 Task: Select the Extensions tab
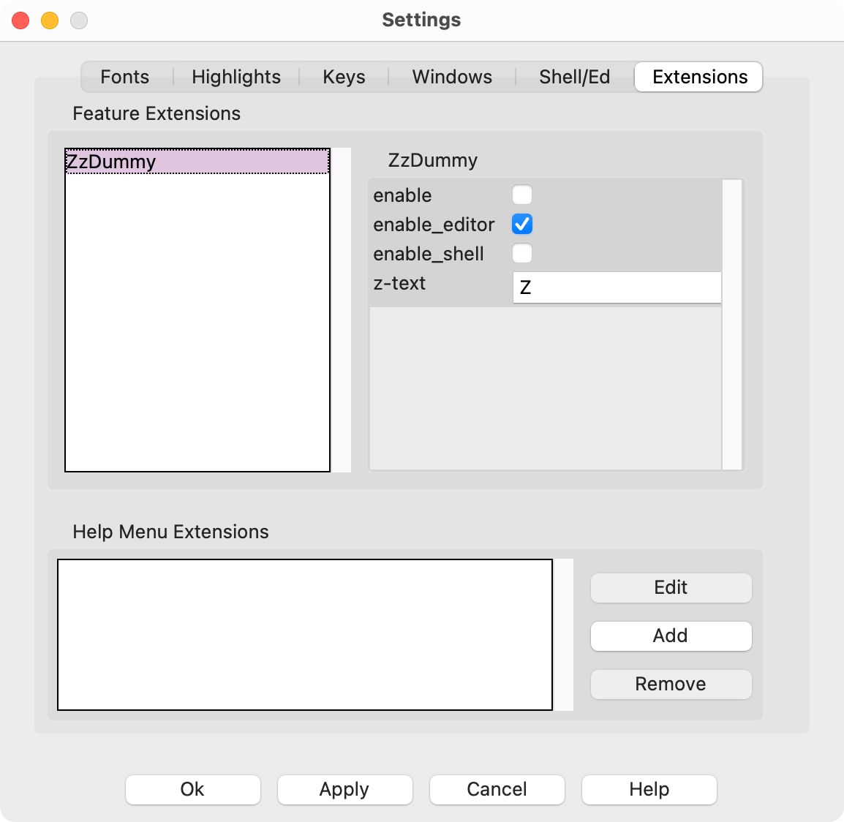697,77
